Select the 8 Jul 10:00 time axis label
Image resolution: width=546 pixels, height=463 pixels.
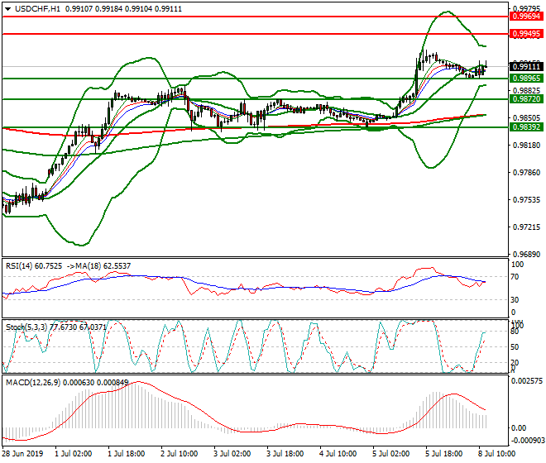coord(497,454)
